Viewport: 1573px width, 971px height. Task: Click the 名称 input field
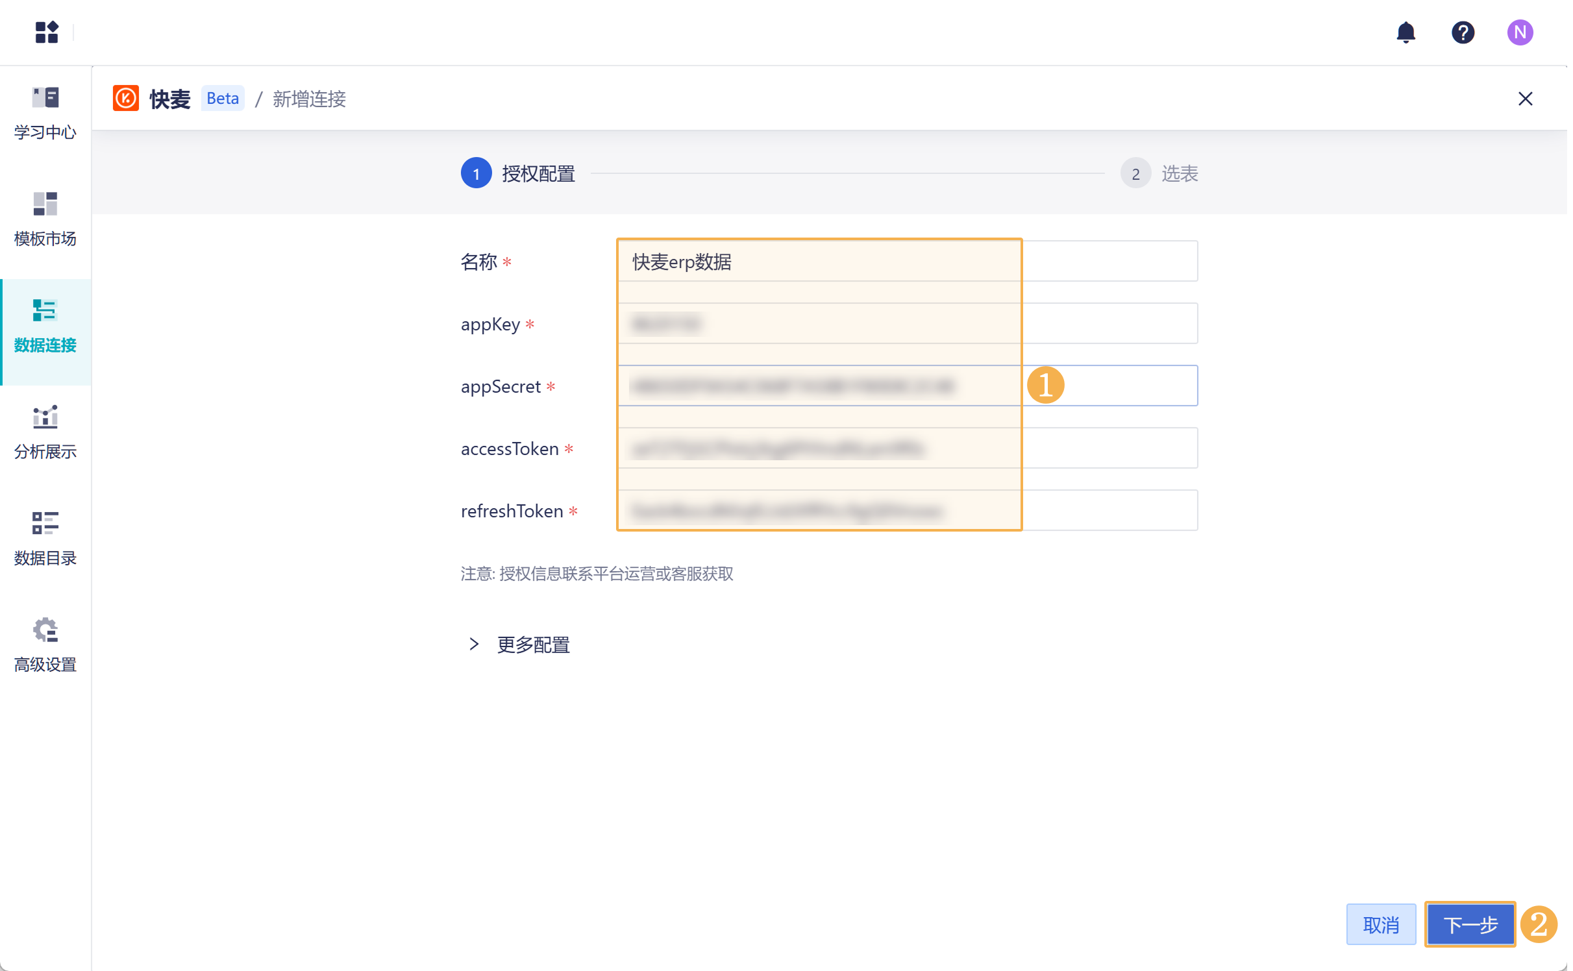pyautogui.click(x=906, y=262)
